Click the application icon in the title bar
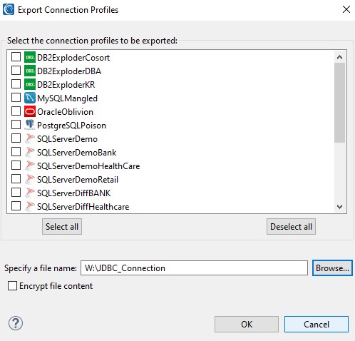This screenshot has height=341, width=355. point(9,10)
